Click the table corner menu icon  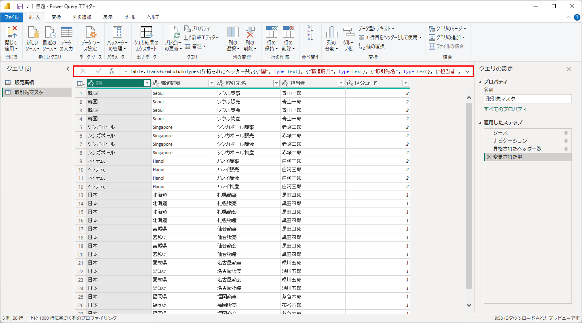click(80, 83)
